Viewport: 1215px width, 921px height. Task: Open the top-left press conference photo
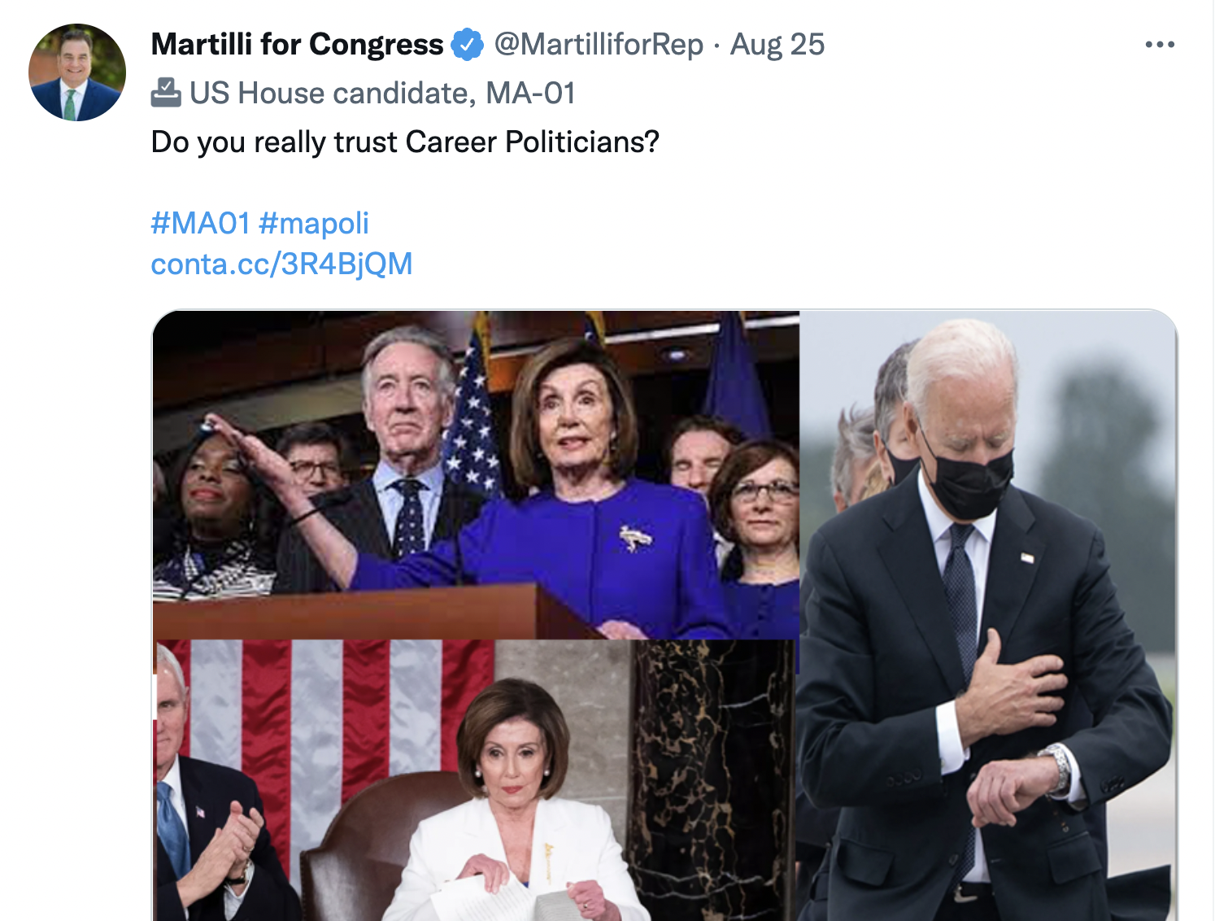point(476,475)
